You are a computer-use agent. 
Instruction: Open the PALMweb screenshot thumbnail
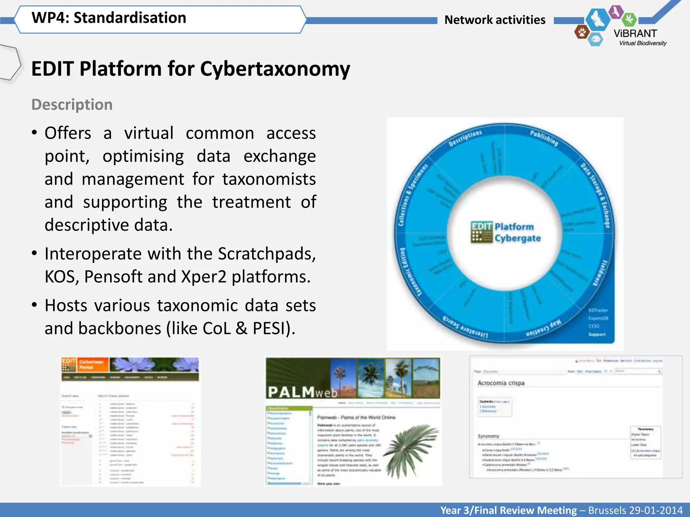[353, 422]
